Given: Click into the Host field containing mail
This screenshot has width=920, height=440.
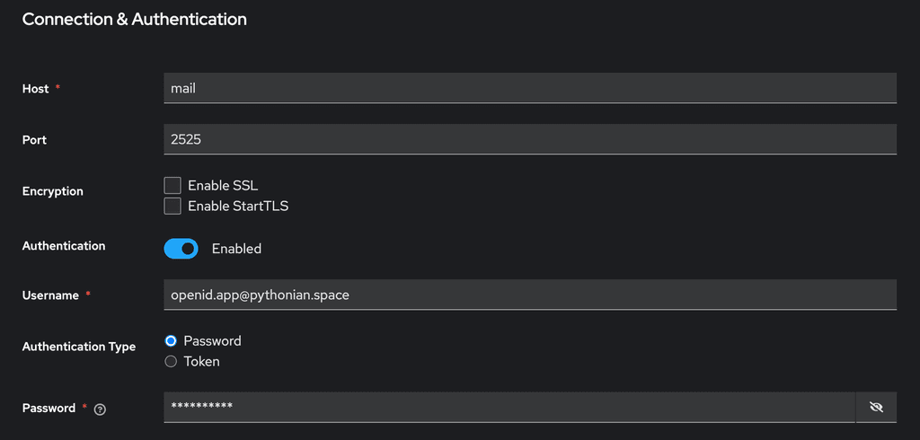Looking at the screenshot, I should pyautogui.click(x=530, y=88).
